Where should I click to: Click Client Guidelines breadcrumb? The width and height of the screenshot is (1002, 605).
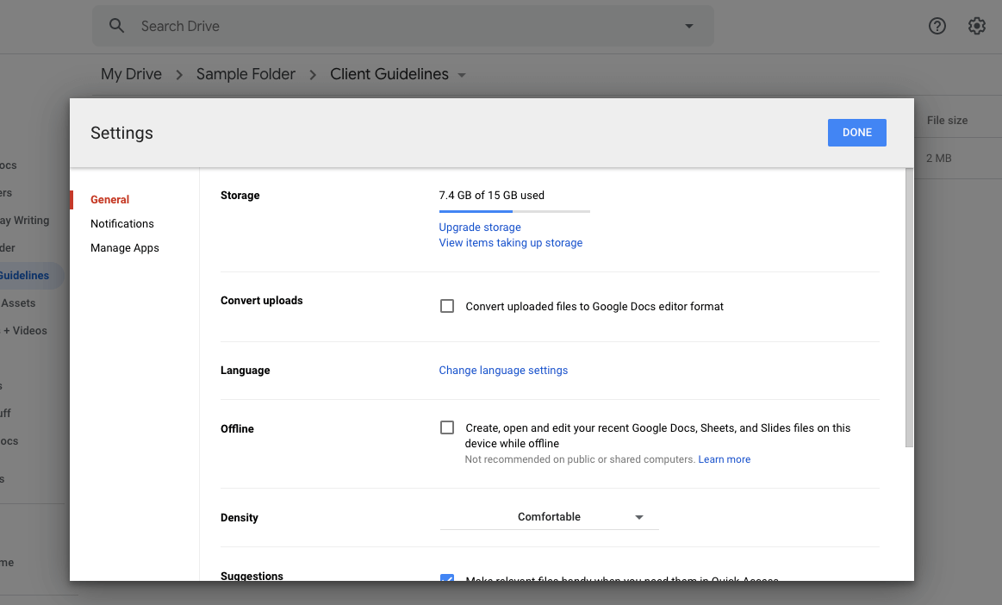389,74
